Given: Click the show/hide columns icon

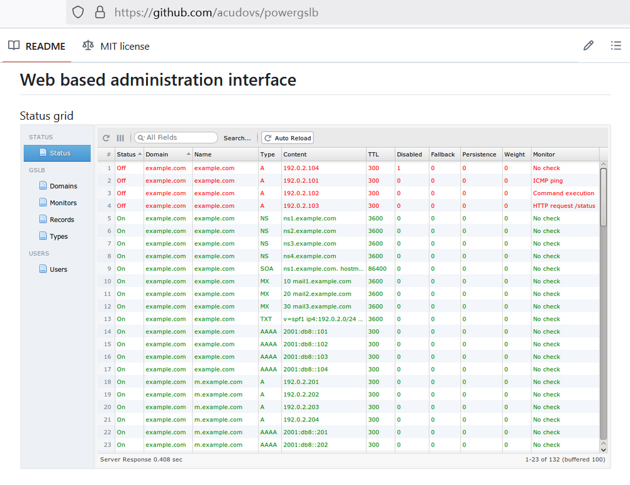Looking at the screenshot, I should (120, 138).
